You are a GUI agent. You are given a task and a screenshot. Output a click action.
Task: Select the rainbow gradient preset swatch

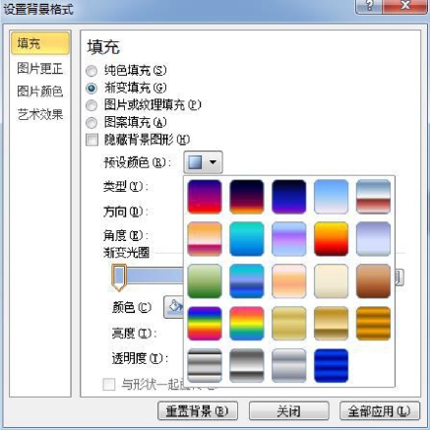205,324
